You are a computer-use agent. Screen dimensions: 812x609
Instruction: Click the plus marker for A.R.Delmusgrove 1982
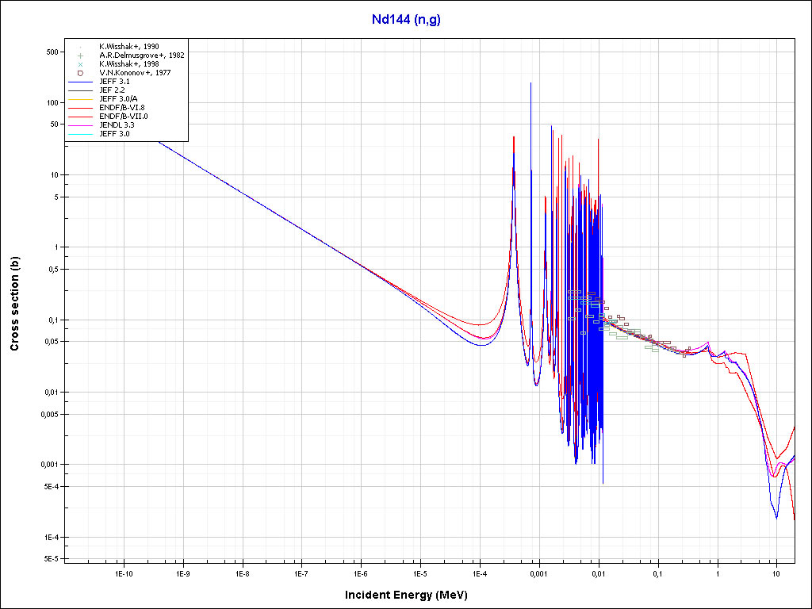click(x=81, y=56)
